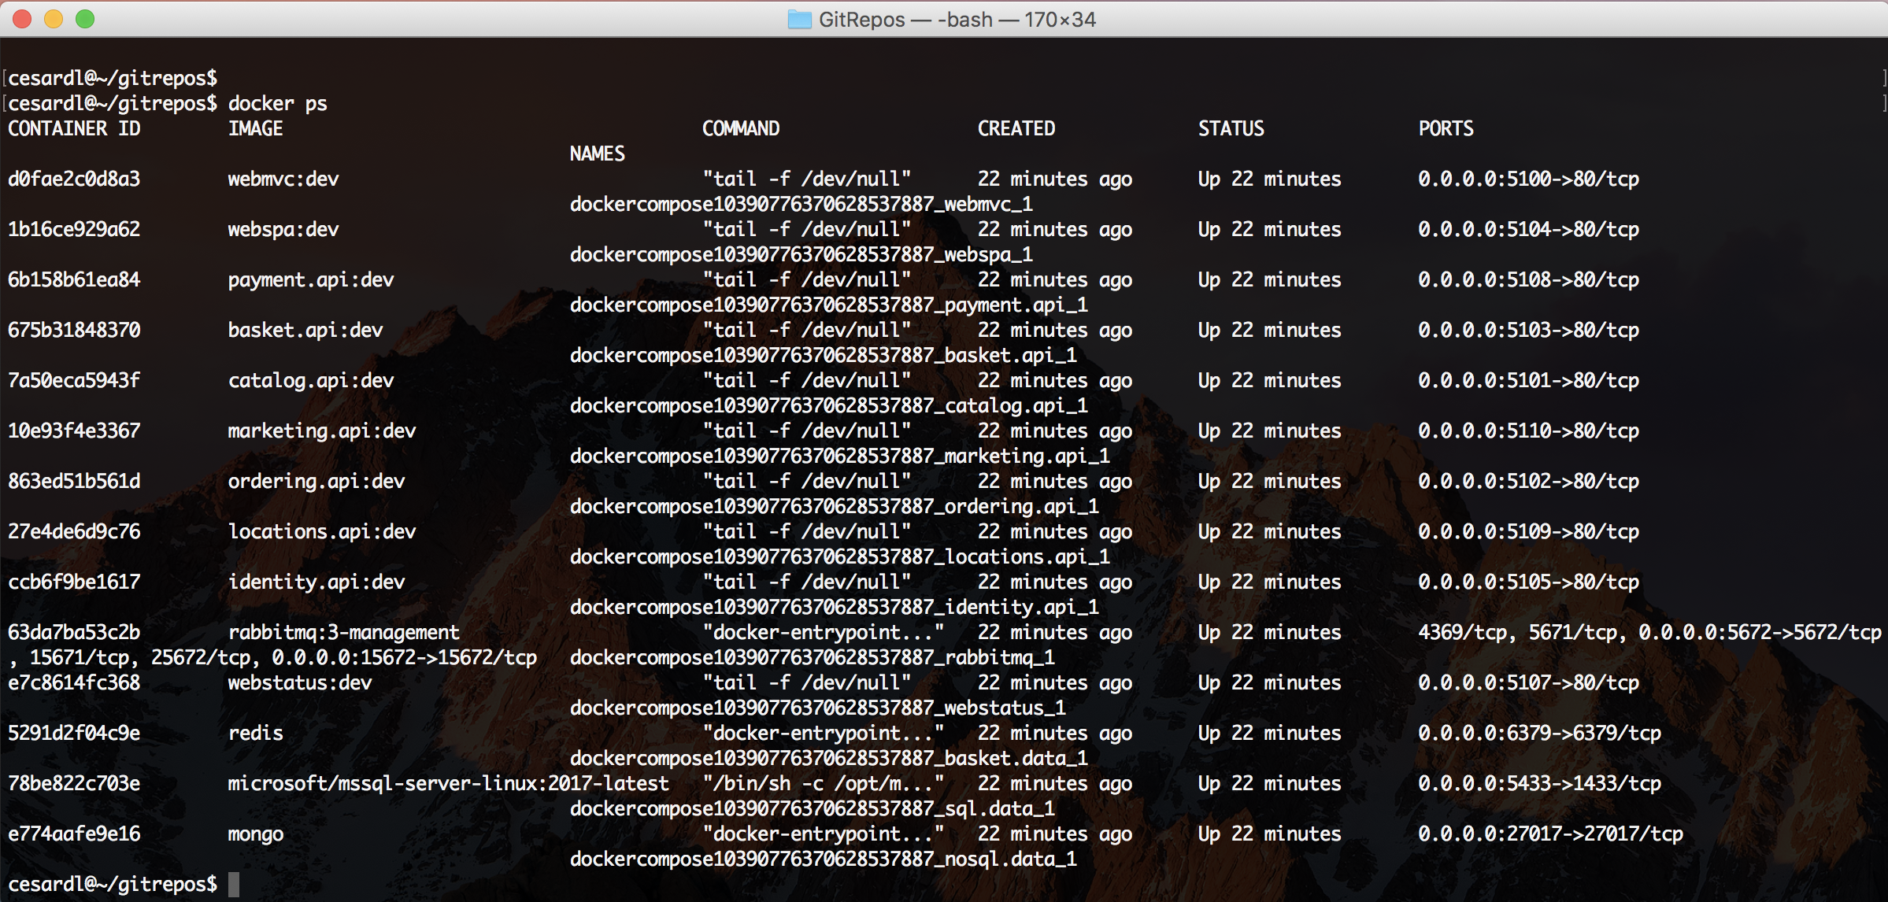Click the terminal cursor block at the prompt
This screenshot has width=1888, height=902.
tap(234, 884)
